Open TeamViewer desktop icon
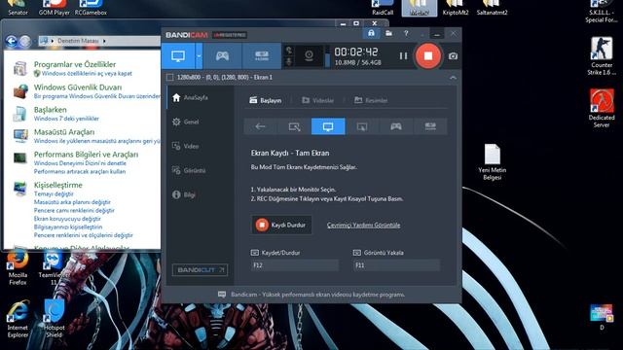 (x=54, y=268)
